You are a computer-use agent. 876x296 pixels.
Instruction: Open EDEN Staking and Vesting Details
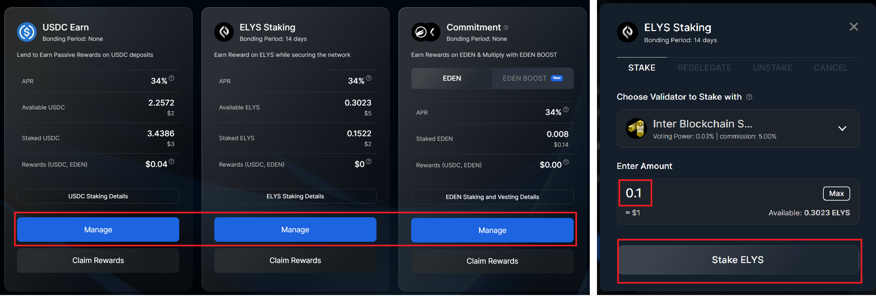click(492, 197)
